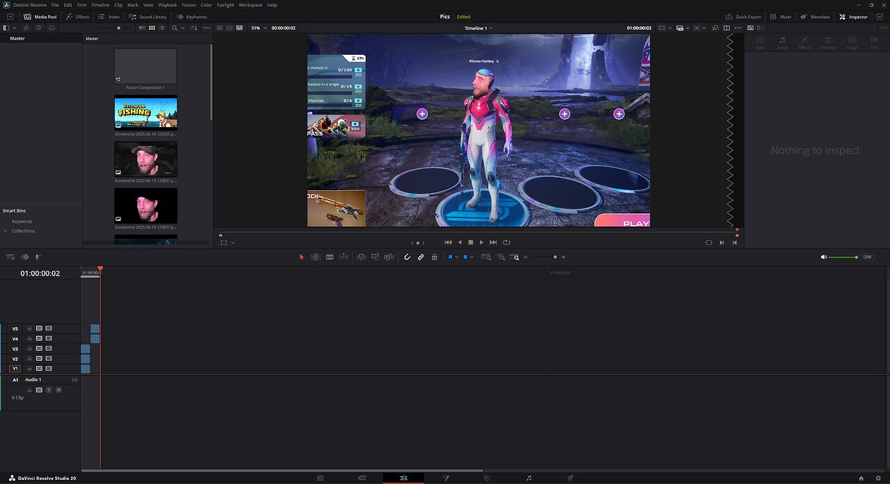Viewport: 890px width, 484px height.
Task: Click Play forward button
Action: pyautogui.click(x=481, y=242)
